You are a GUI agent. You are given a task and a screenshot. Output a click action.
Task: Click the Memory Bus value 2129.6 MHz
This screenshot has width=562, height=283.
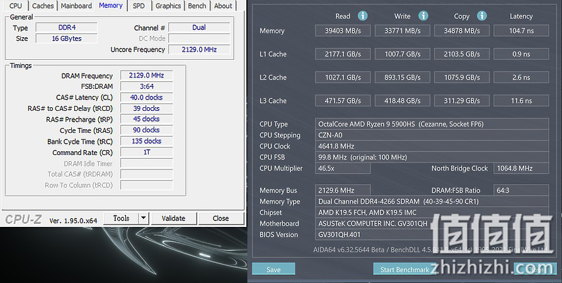point(343,190)
